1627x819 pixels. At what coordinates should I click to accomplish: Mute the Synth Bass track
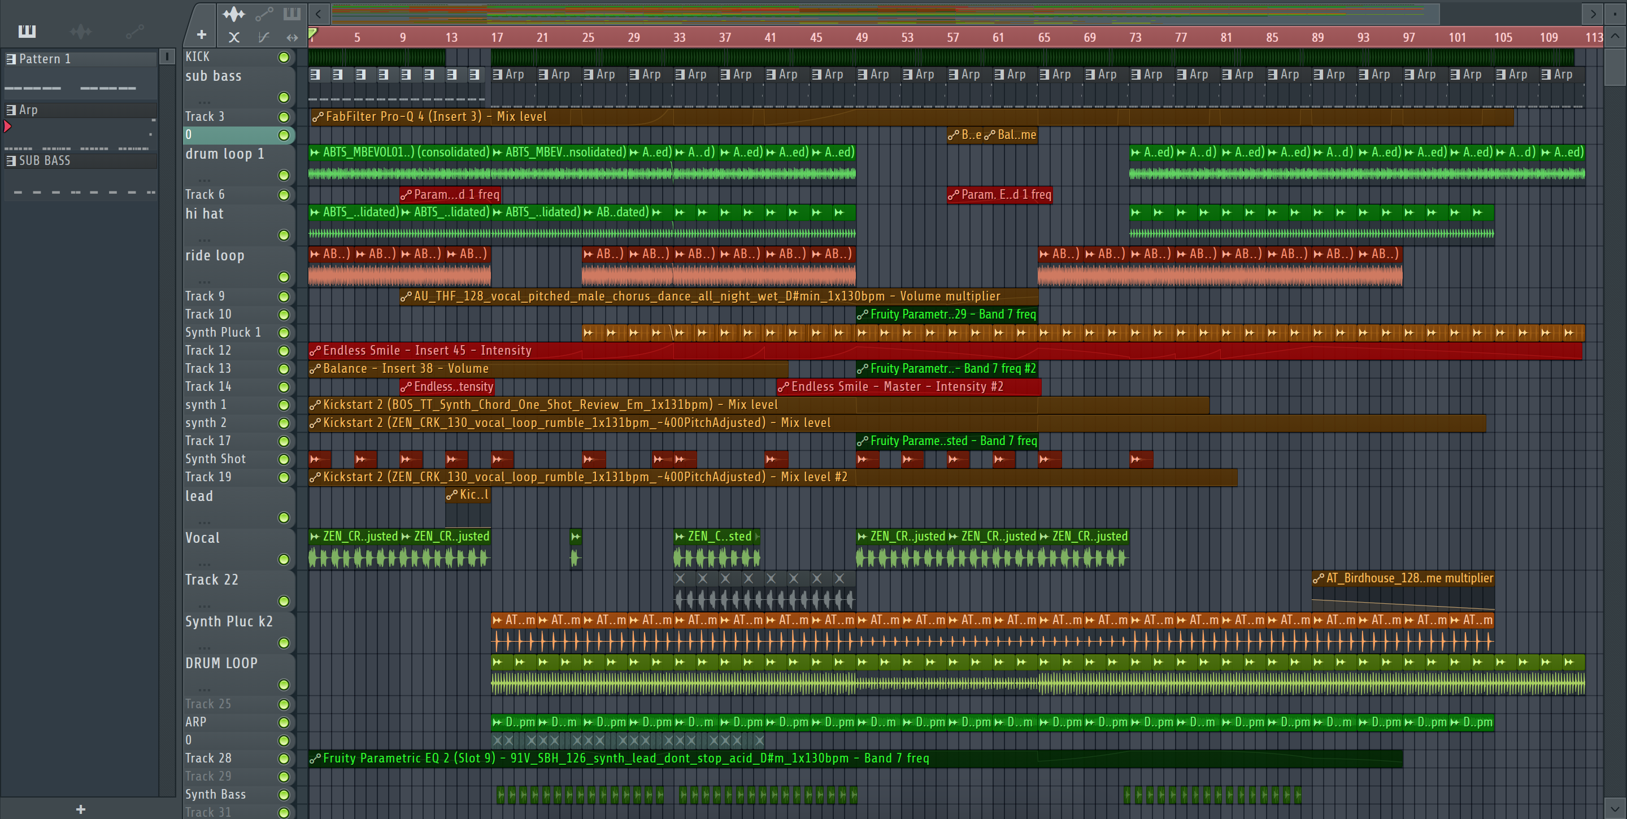[284, 795]
